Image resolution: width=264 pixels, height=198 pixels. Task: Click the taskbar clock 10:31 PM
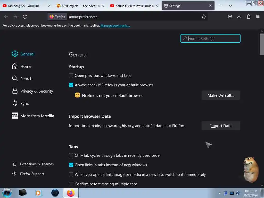pos(251,193)
